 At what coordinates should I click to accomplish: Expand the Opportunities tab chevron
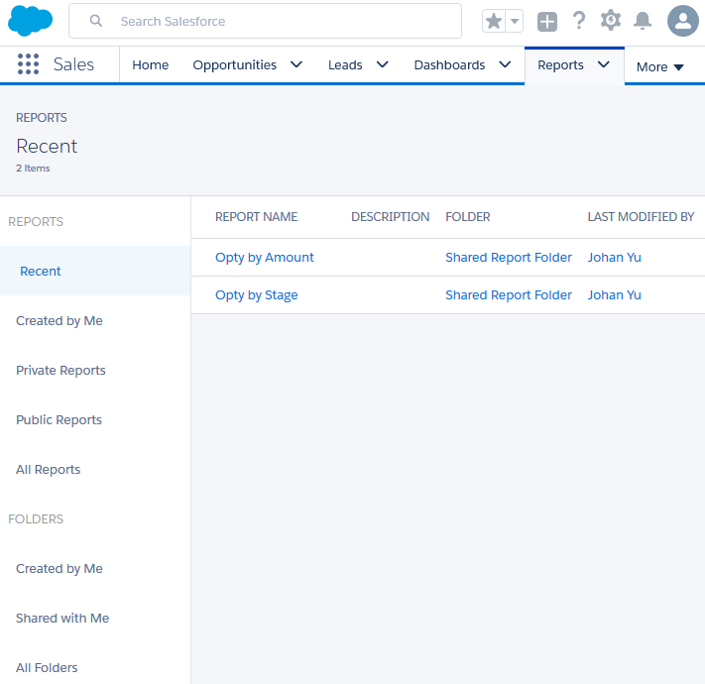coord(295,65)
